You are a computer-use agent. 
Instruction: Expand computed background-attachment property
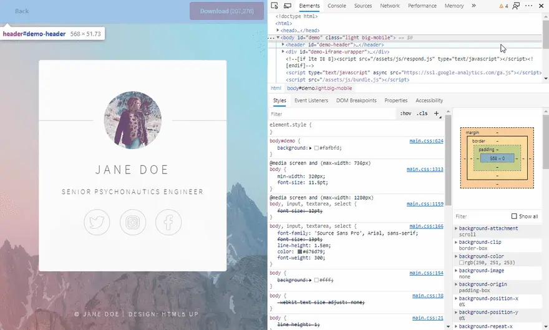tap(456, 228)
